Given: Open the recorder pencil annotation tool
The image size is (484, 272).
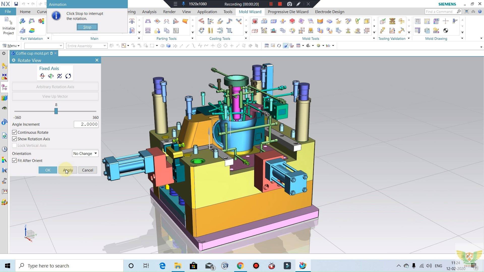Looking at the screenshot, I should [298, 4].
